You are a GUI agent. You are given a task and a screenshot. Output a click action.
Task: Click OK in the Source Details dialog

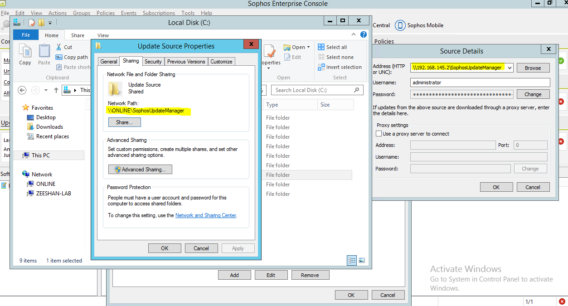click(496, 187)
